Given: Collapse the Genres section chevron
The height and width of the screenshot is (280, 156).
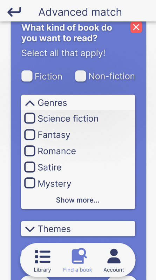Looking at the screenshot, I should (30, 103).
